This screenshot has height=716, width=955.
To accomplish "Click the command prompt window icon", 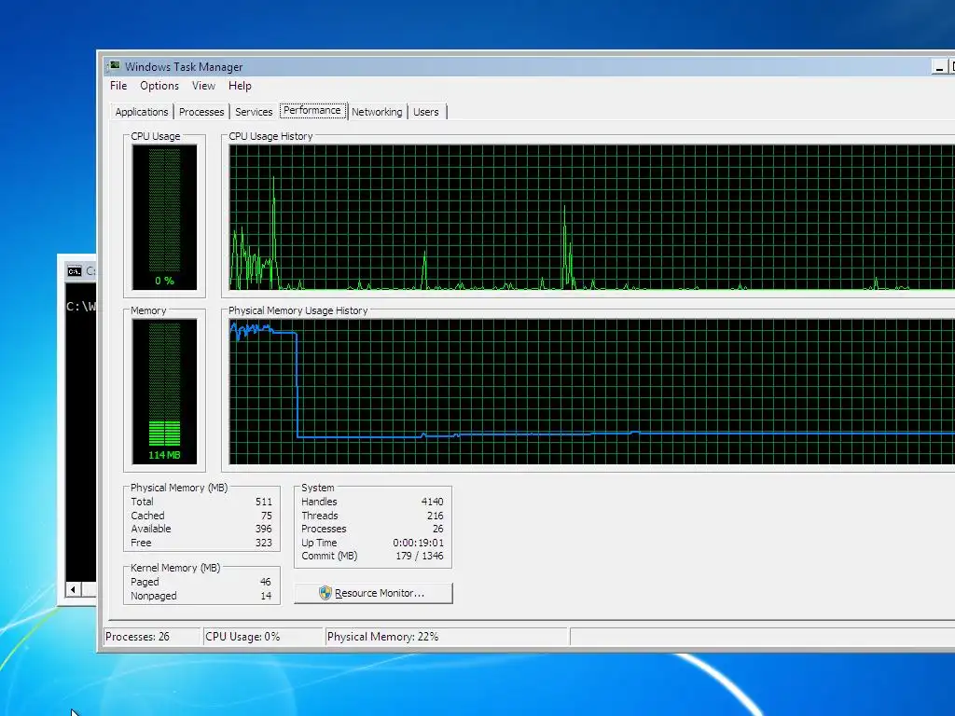I will point(75,271).
